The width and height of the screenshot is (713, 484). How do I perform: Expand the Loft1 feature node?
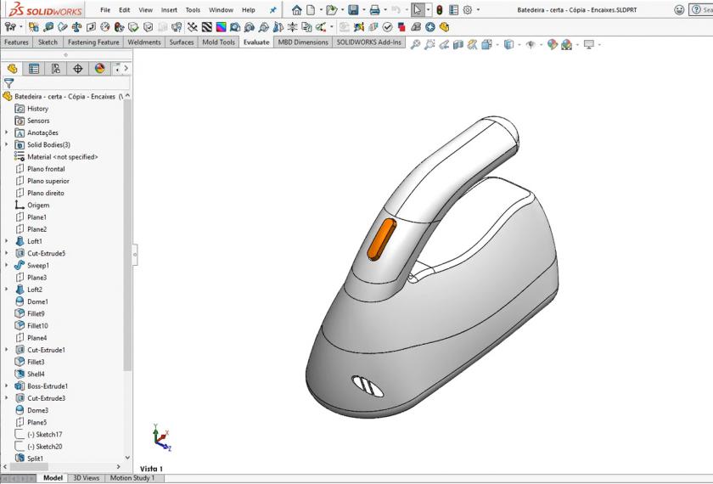point(7,241)
